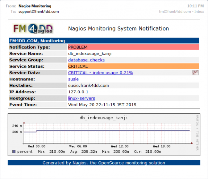Viewport: 208px width, 179px height.
Task: Click the red PROBLEM notification type cell
Action: pos(133,47)
